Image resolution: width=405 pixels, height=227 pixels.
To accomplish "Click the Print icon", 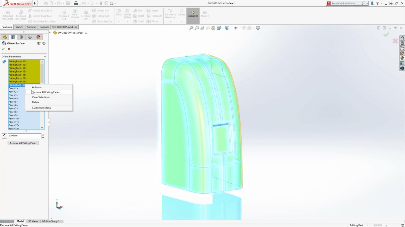I will 76,3.
